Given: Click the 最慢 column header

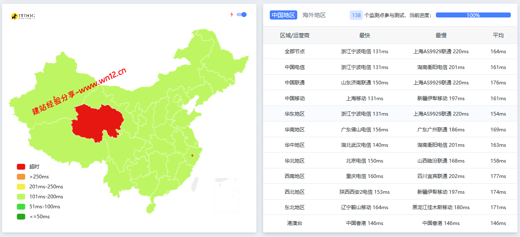Looking at the screenshot, I should (441, 35).
